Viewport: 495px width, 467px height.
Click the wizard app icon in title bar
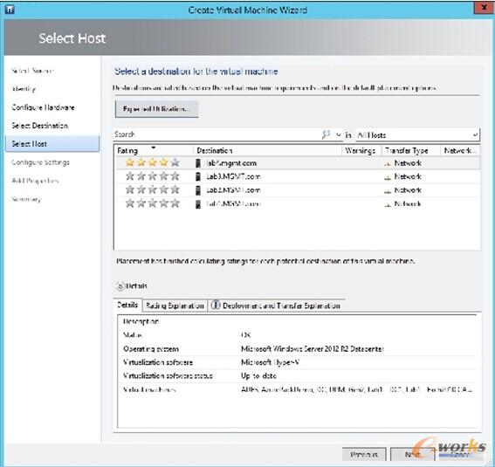pos(10,10)
